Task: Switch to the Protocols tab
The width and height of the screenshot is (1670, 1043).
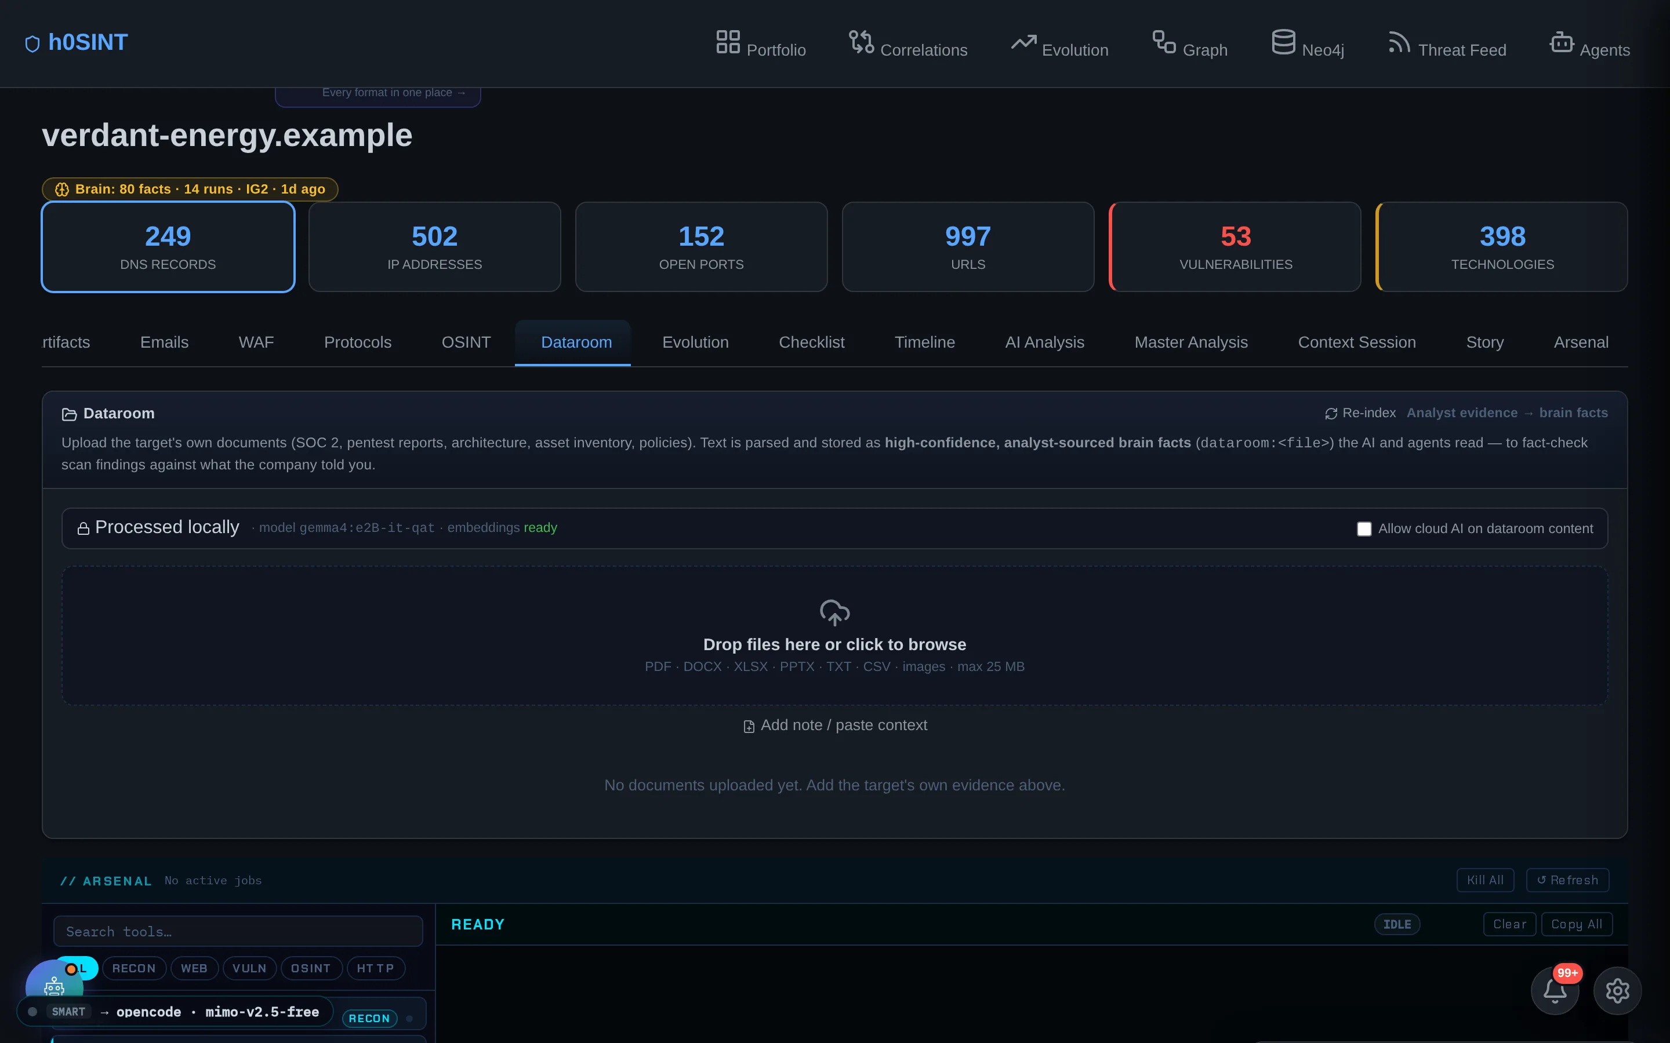Action: [357, 342]
